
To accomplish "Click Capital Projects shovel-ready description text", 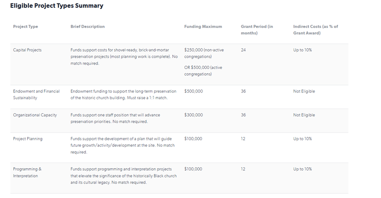I will (x=124, y=57).
